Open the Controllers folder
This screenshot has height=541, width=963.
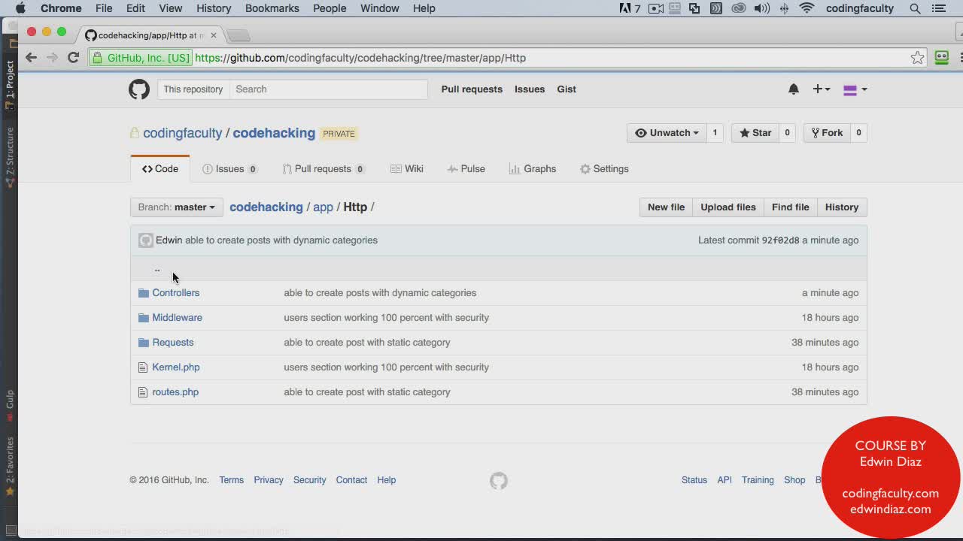click(x=176, y=293)
